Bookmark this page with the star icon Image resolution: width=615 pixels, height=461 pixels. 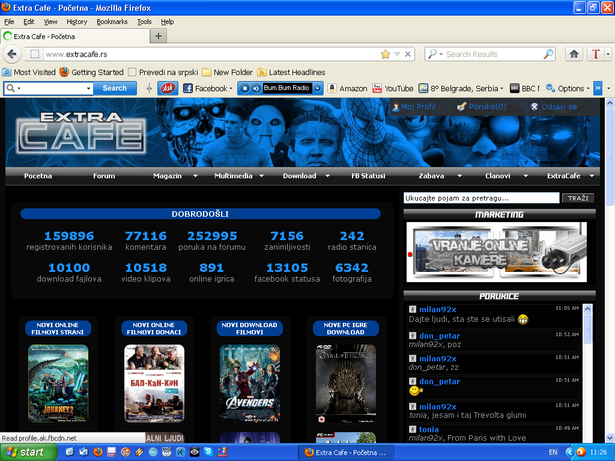[385, 54]
